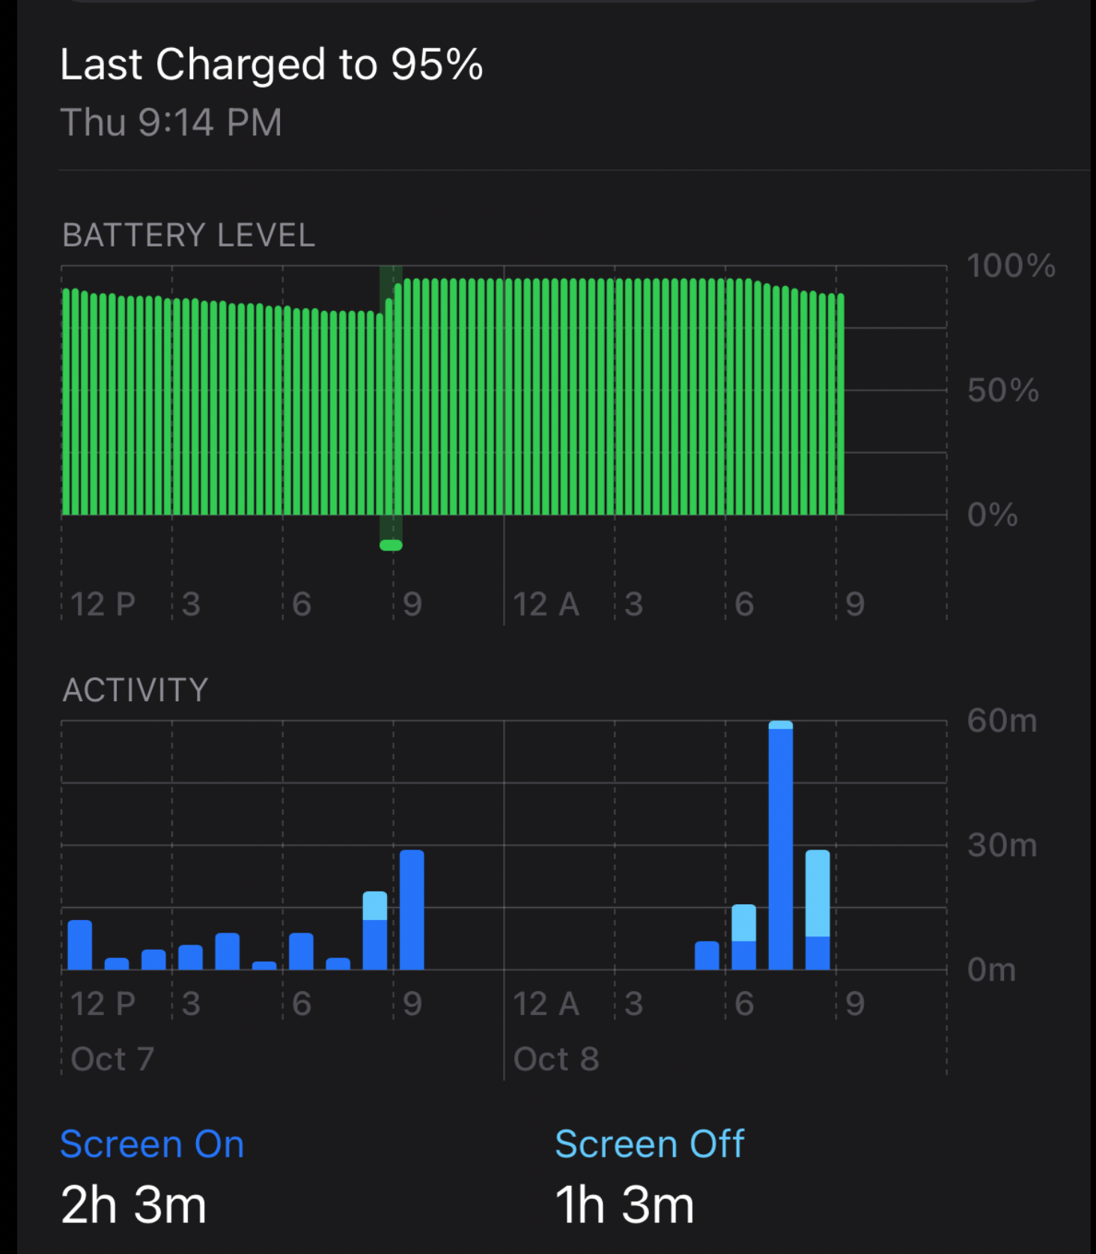Tap the last green battery bar near 9 AM
Viewport: 1096px width, 1254px height.
tap(841, 405)
